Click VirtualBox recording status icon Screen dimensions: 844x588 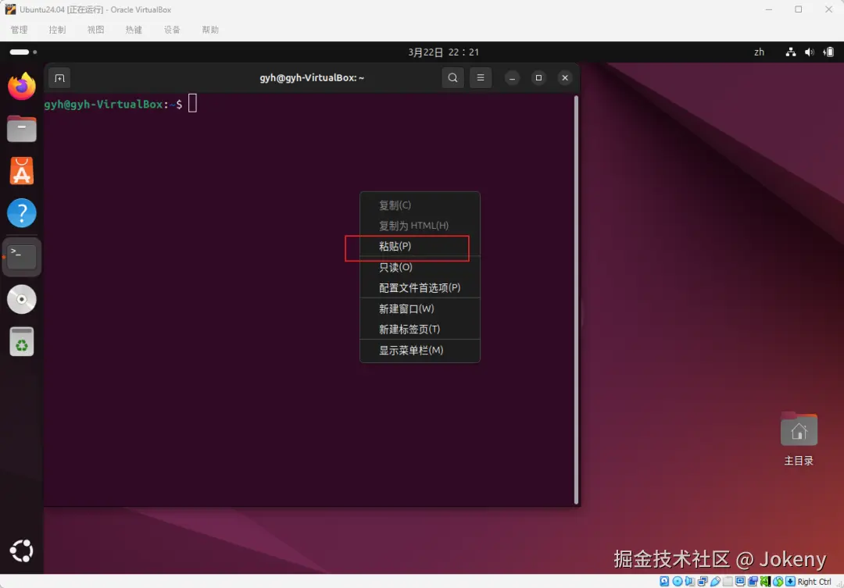[x=753, y=582]
